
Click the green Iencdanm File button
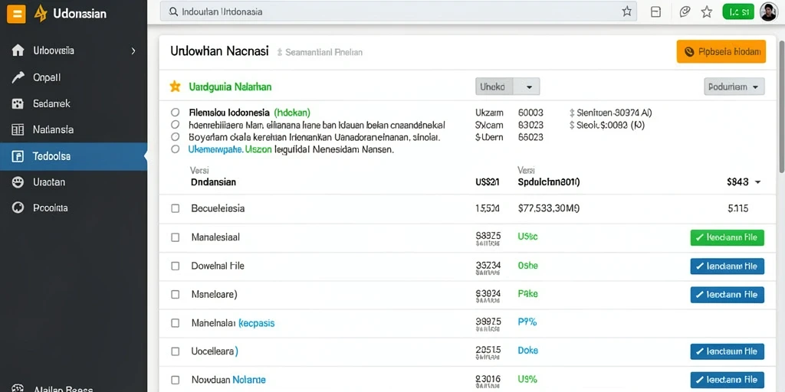(727, 237)
